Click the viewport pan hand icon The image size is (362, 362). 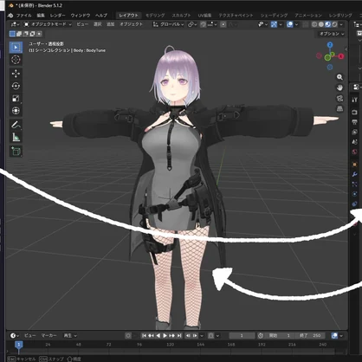pyautogui.click(x=339, y=87)
